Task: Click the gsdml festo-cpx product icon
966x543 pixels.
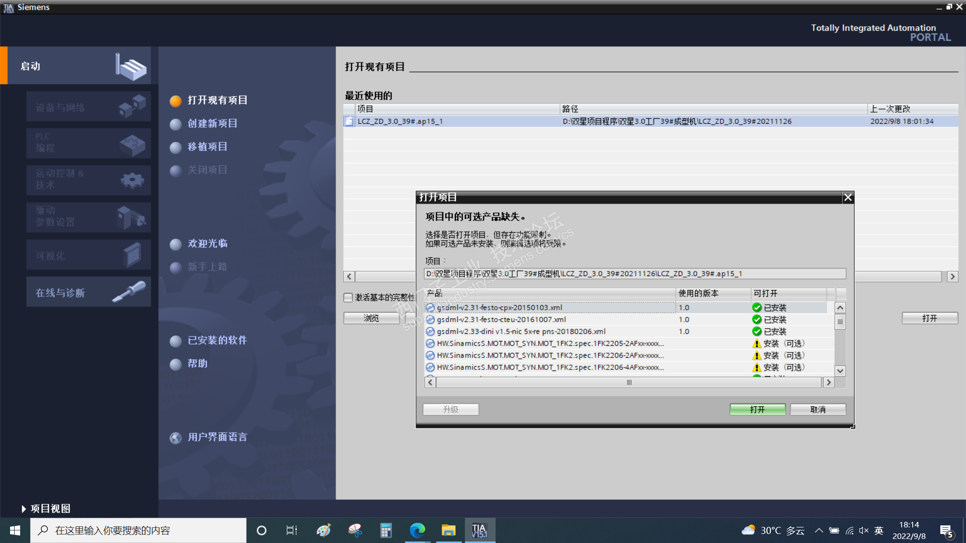Action: tap(430, 307)
